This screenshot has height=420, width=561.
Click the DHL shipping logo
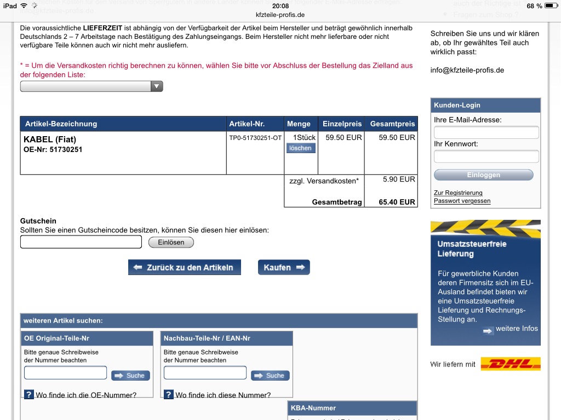510,364
